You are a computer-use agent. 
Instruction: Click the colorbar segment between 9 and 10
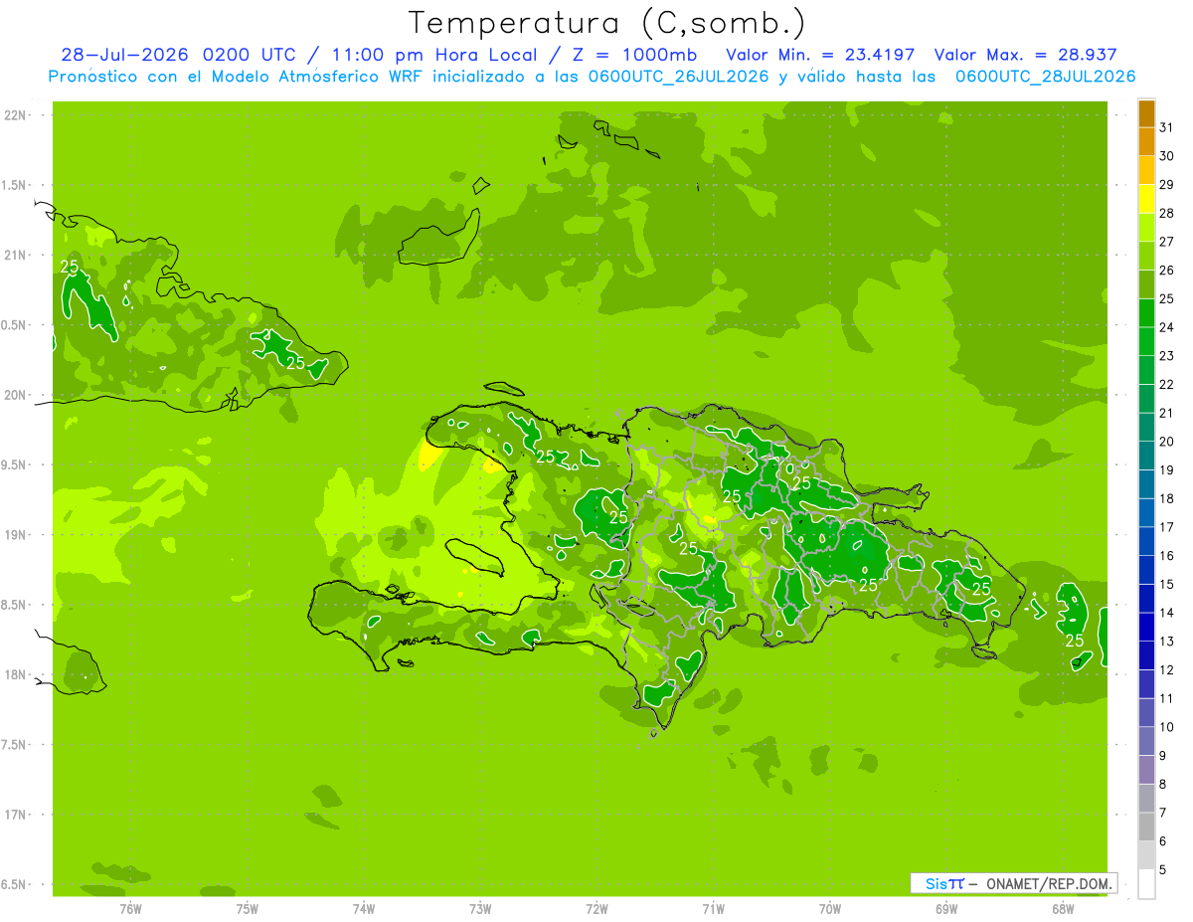[1146, 742]
